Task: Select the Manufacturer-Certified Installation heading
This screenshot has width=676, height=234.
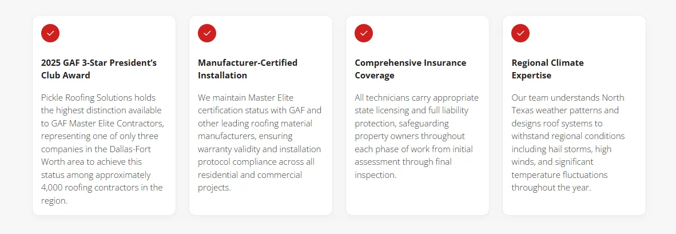Action: click(x=248, y=69)
